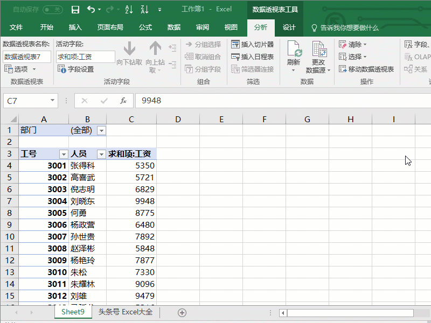Select cell with value 9479
The width and height of the screenshot is (431, 323).
[131, 296]
